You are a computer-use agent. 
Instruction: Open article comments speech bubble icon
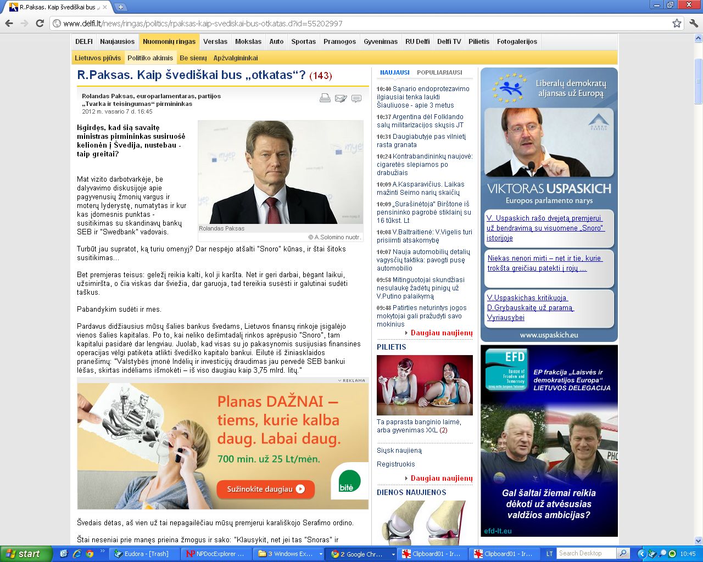(x=356, y=98)
